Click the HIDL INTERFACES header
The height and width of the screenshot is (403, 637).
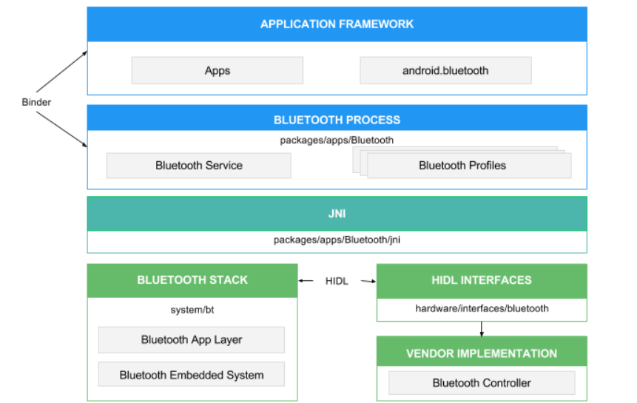pos(482,281)
